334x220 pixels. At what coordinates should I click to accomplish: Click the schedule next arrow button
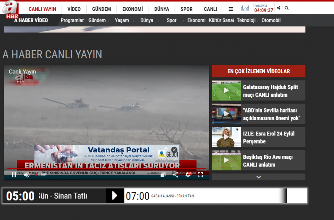pyautogui.click(x=115, y=196)
